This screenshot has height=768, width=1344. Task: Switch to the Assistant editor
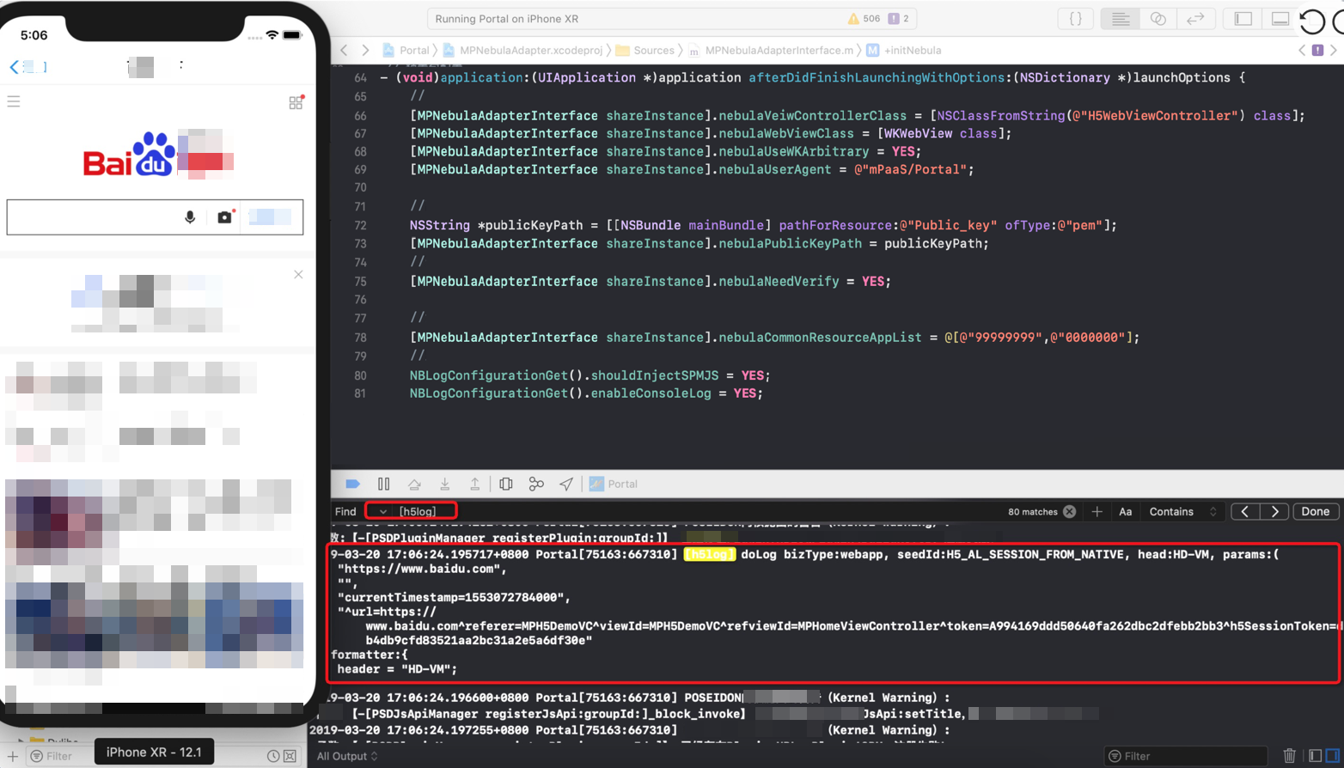point(1158,18)
